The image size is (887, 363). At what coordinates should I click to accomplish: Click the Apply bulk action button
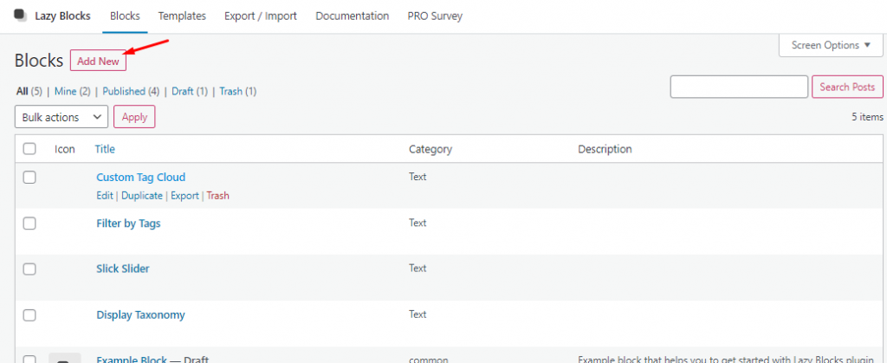point(134,117)
